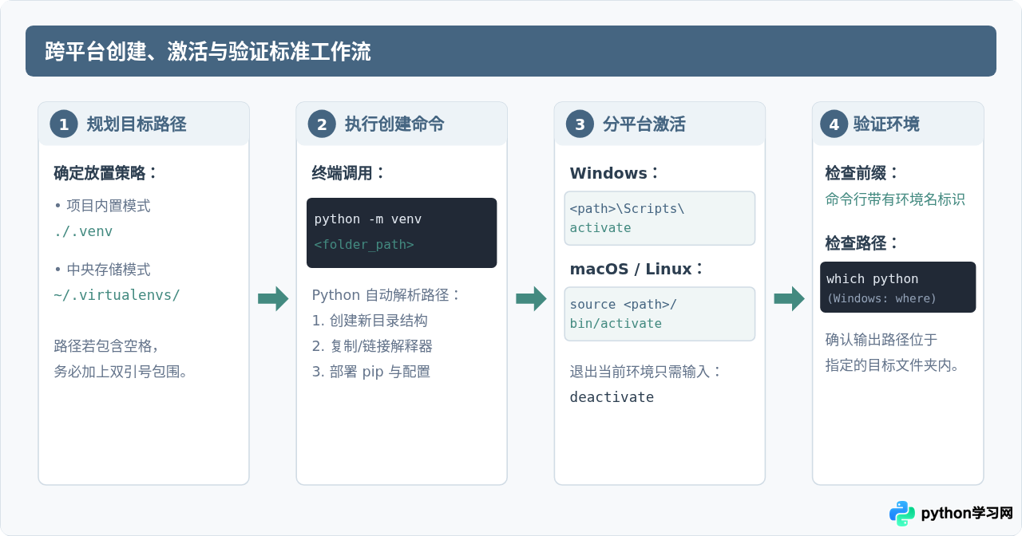Click the heading "验证环境"
This screenshot has width=1022, height=536.
886,124
